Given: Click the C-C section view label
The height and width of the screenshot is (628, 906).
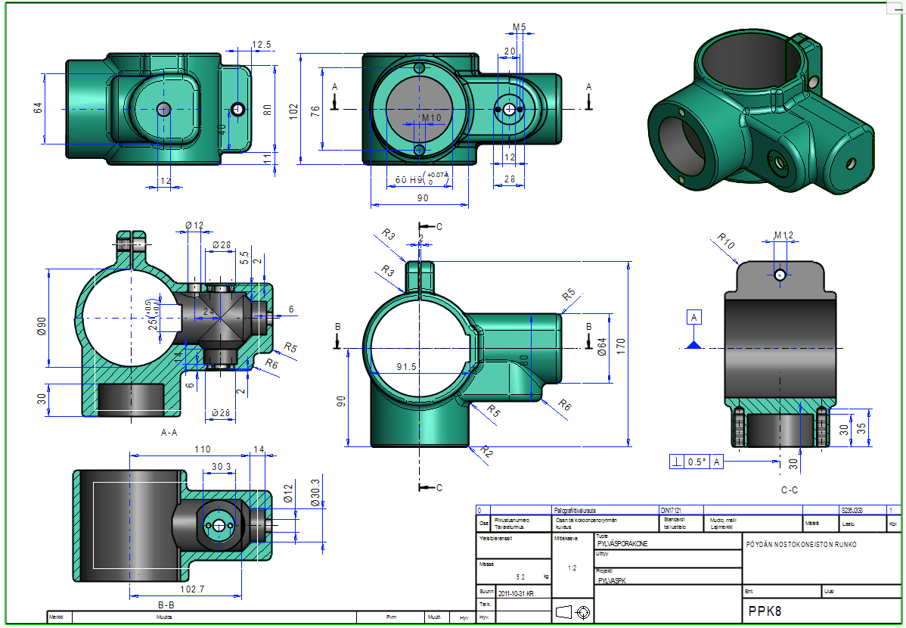Looking at the screenshot, I should click(x=790, y=490).
